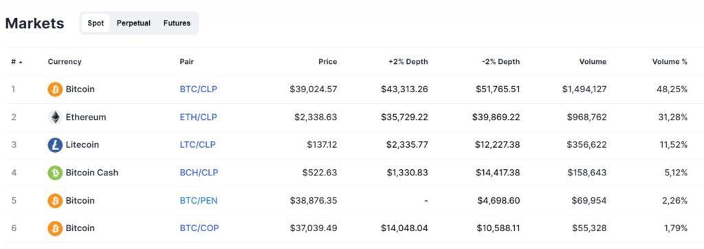Open the BTC/CLP pair link
The height and width of the screenshot is (249, 704).
pyautogui.click(x=199, y=89)
